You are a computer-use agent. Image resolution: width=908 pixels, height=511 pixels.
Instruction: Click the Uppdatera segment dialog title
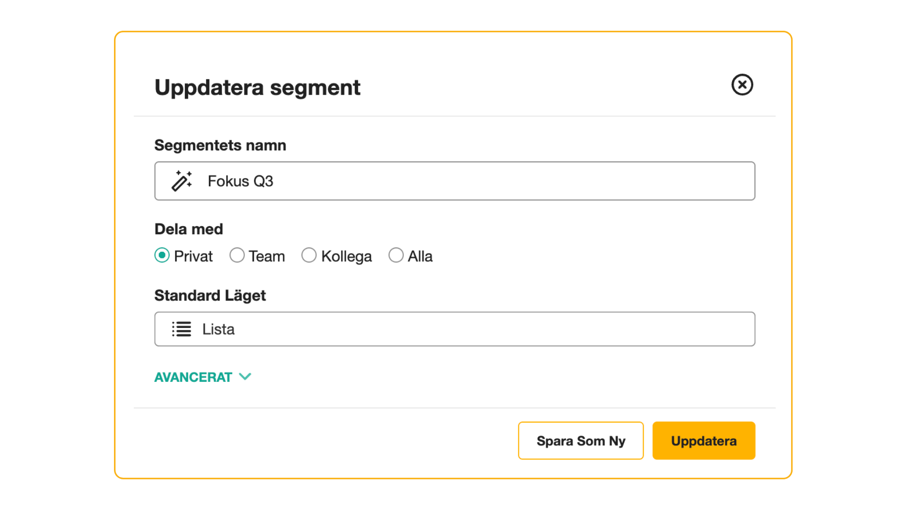click(257, 88)
